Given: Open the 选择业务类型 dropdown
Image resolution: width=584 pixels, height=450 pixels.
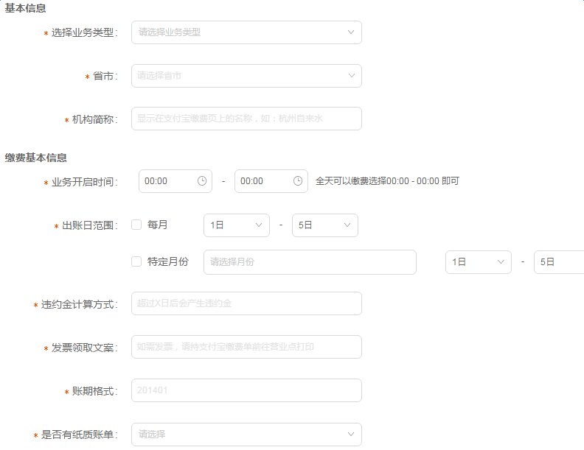Looking at the screenshot, I should [246, 32].
